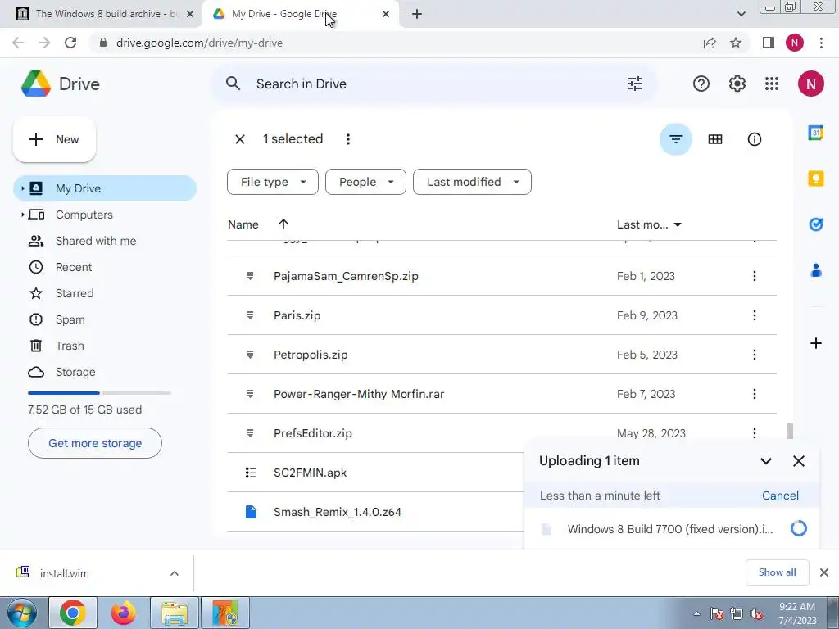The image size is (839, 629).
Task: Open advanced search options slider icon
Action: [x=635, y=84]
